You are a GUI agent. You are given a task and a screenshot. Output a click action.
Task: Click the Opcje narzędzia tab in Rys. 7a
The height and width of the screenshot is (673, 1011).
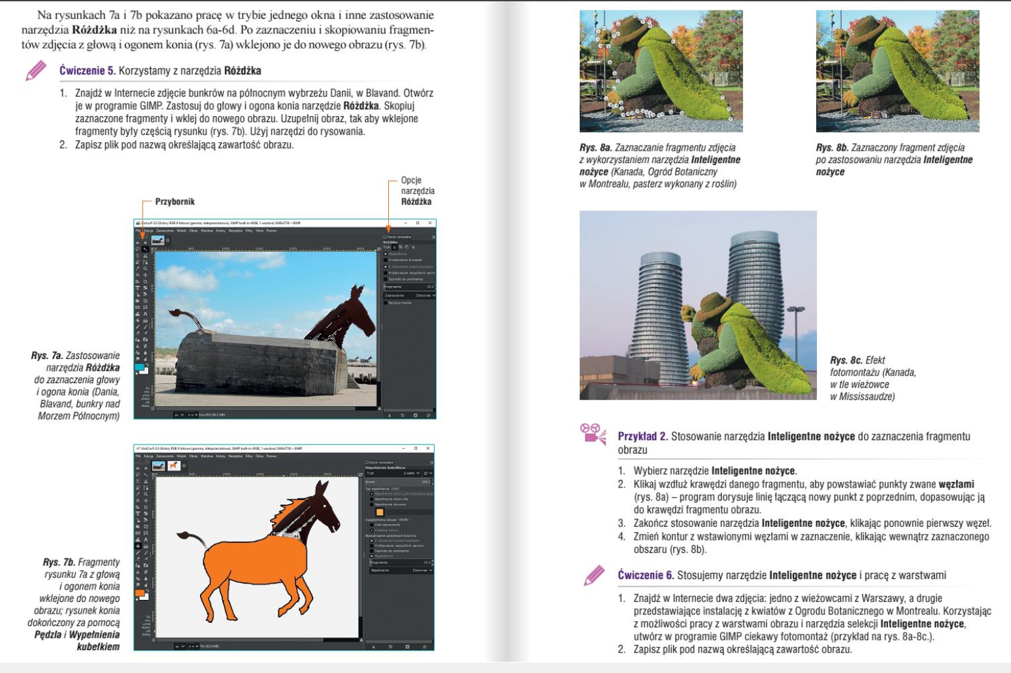click(x=397, y=237)
